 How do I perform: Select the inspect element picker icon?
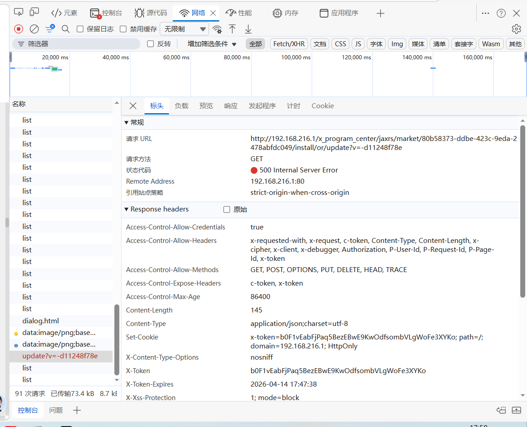click(18, 13)
